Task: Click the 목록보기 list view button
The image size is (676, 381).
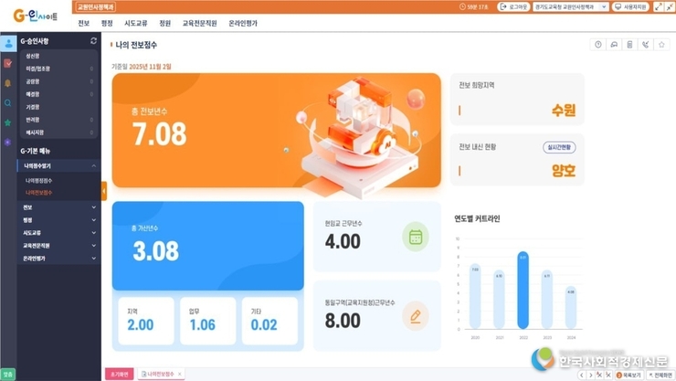Action: [x=629, y=376]
